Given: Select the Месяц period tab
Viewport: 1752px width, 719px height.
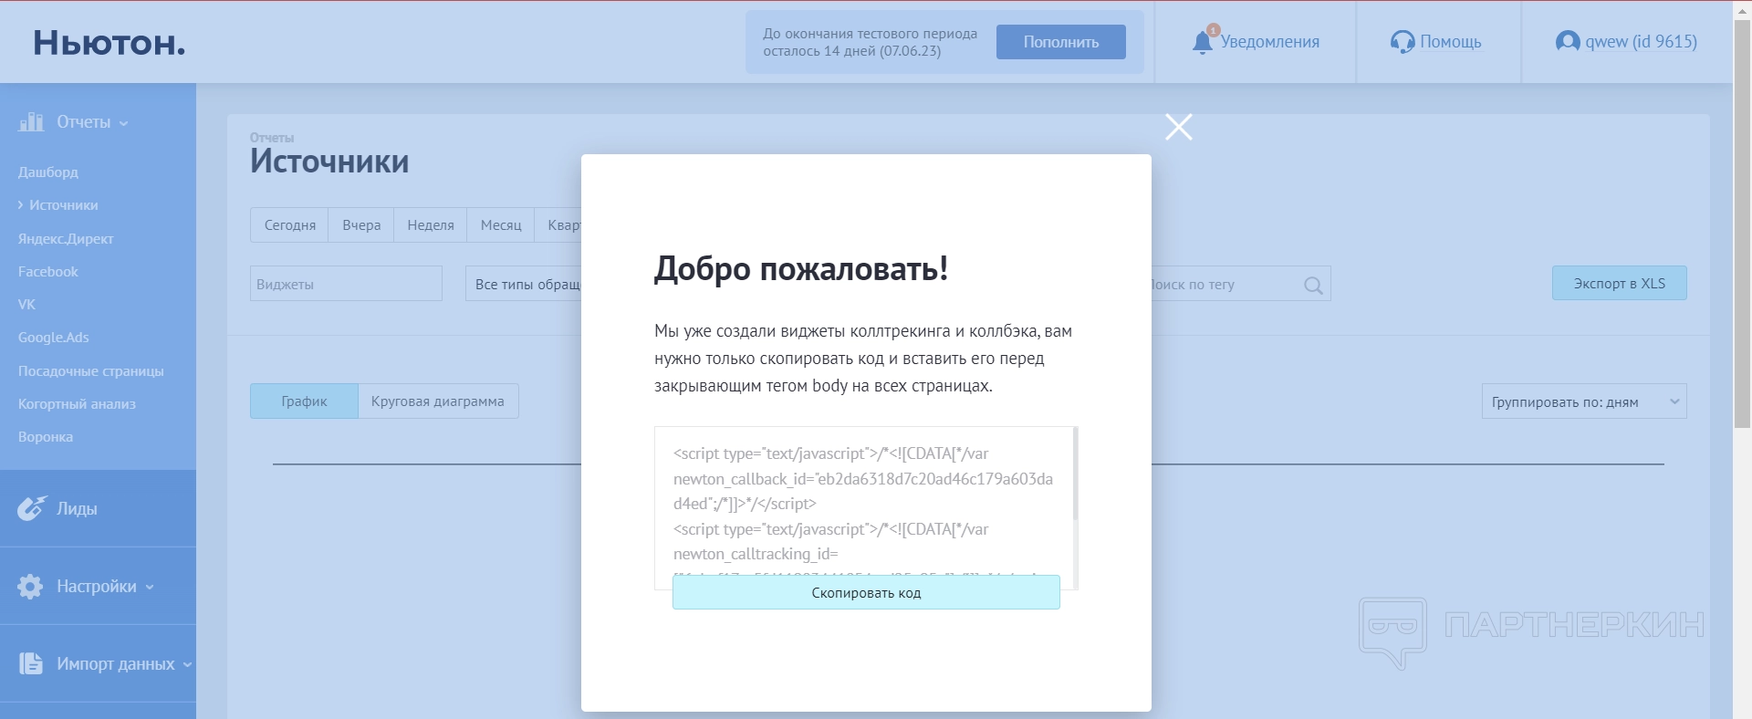Looking at the screenshot, I should (501, 224).
